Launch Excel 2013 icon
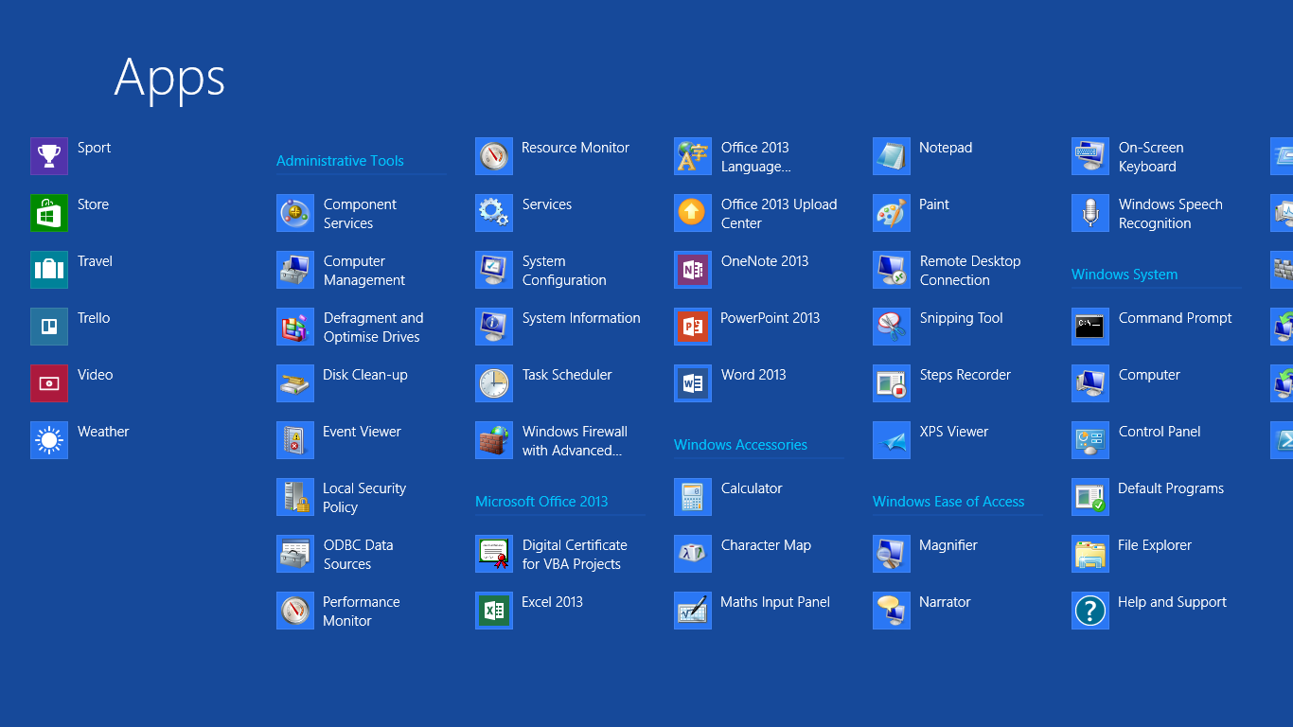 [x=494, y=611]
